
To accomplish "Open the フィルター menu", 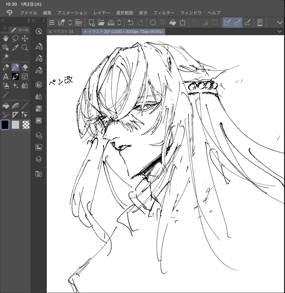I will coord(164,13).
